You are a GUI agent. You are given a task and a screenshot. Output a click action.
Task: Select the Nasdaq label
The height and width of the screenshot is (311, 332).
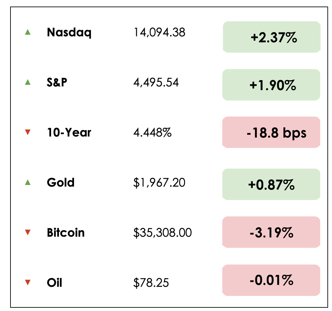tap(69, 32)
